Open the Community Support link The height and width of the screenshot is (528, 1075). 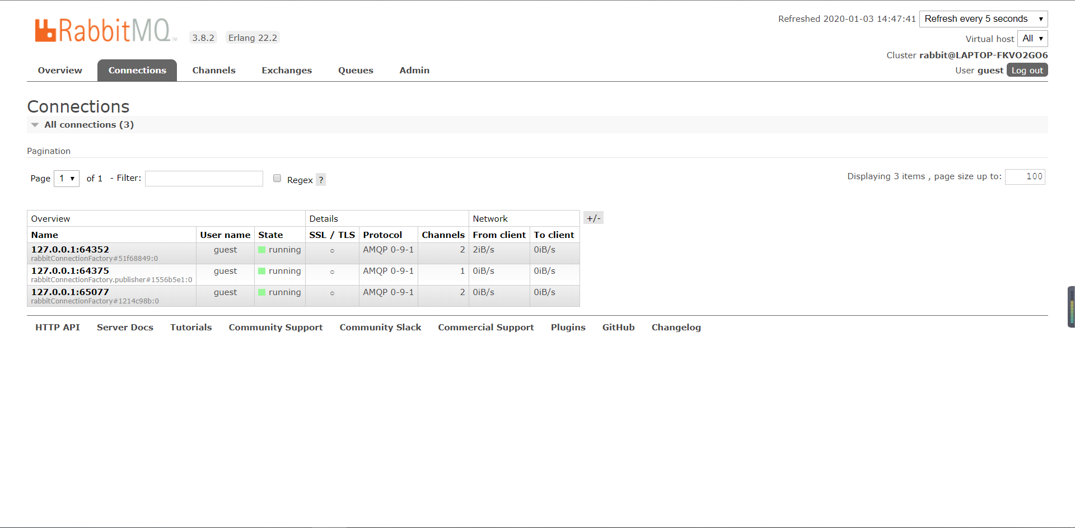point(275,328)
